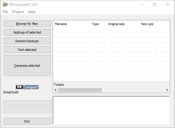Sort by the Filename column header
Screen dimensions: 175x128
click(72, 24)
